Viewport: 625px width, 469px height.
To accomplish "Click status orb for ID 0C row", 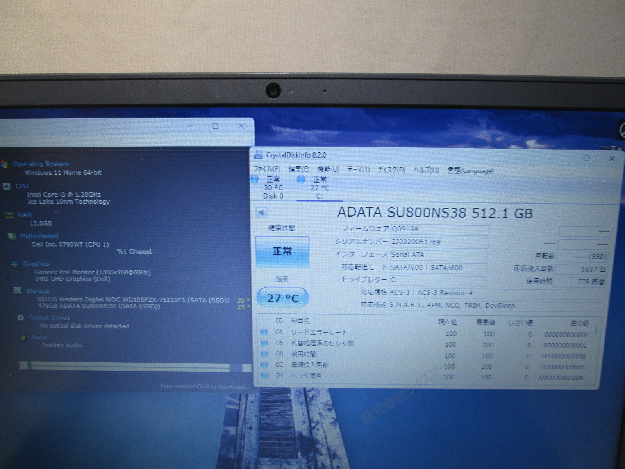I will point(264,365).
